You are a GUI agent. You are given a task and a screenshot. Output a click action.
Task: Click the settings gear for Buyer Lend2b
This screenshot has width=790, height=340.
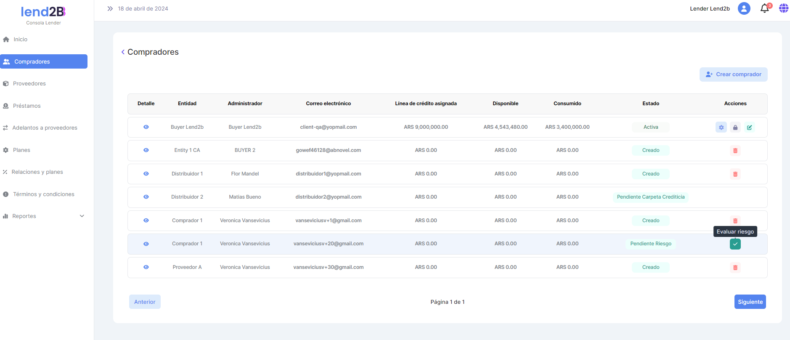(x=721, y=127)
